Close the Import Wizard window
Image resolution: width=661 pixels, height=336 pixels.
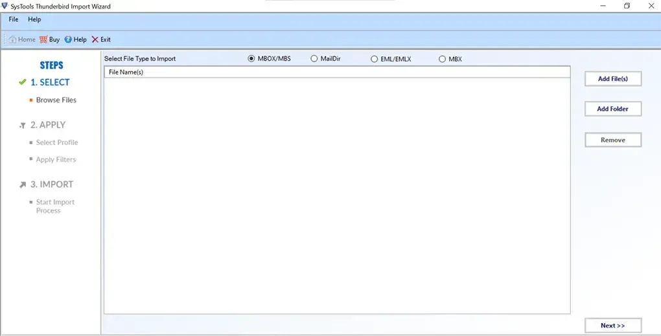tap(651, 6)
